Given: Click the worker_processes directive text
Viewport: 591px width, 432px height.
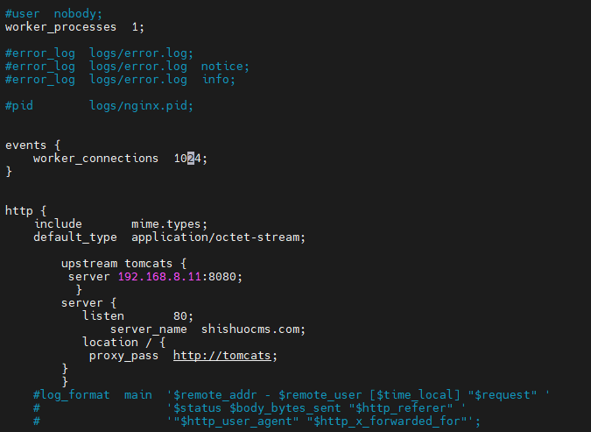Looking at the screenshot, I should click(60, 27).
